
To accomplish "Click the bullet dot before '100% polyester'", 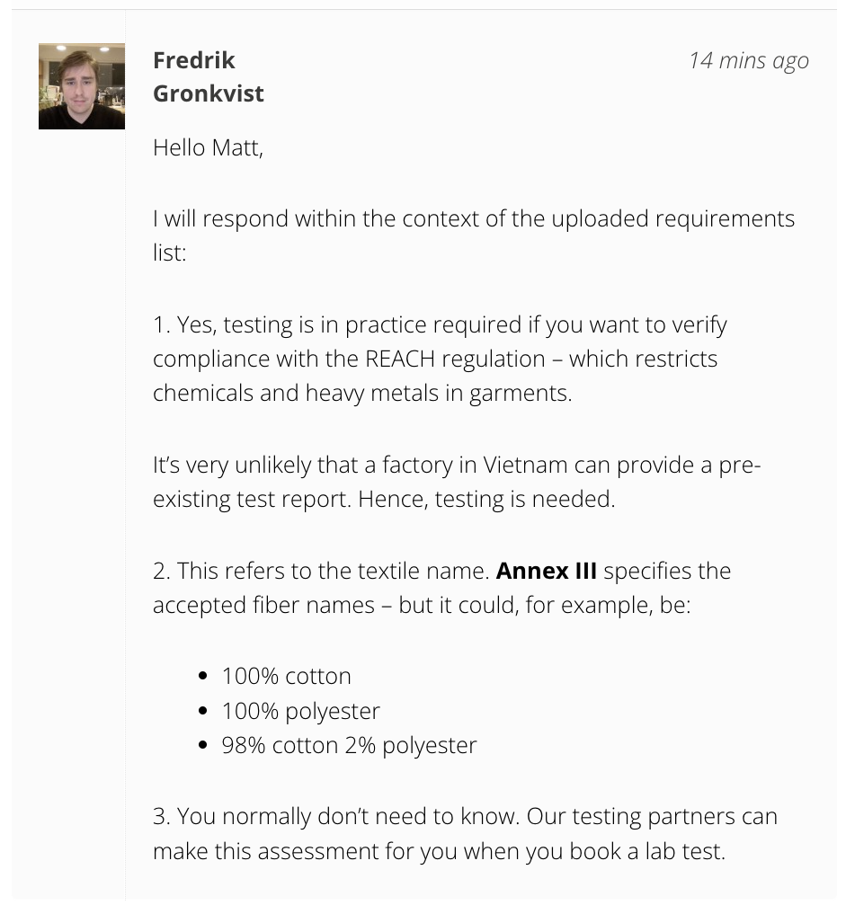I will pyautogui.click(x=202, y=711).
